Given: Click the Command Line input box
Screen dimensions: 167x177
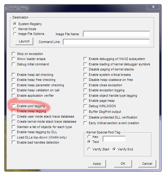Looking at the screenshot, I should tap(106, 42).
